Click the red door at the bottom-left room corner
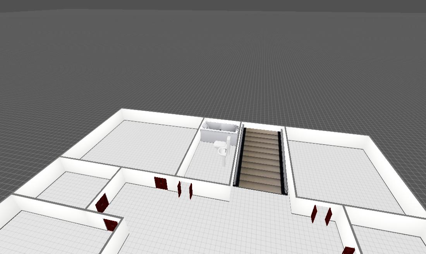This screenshot has width=426, height=254. (111, 224)
